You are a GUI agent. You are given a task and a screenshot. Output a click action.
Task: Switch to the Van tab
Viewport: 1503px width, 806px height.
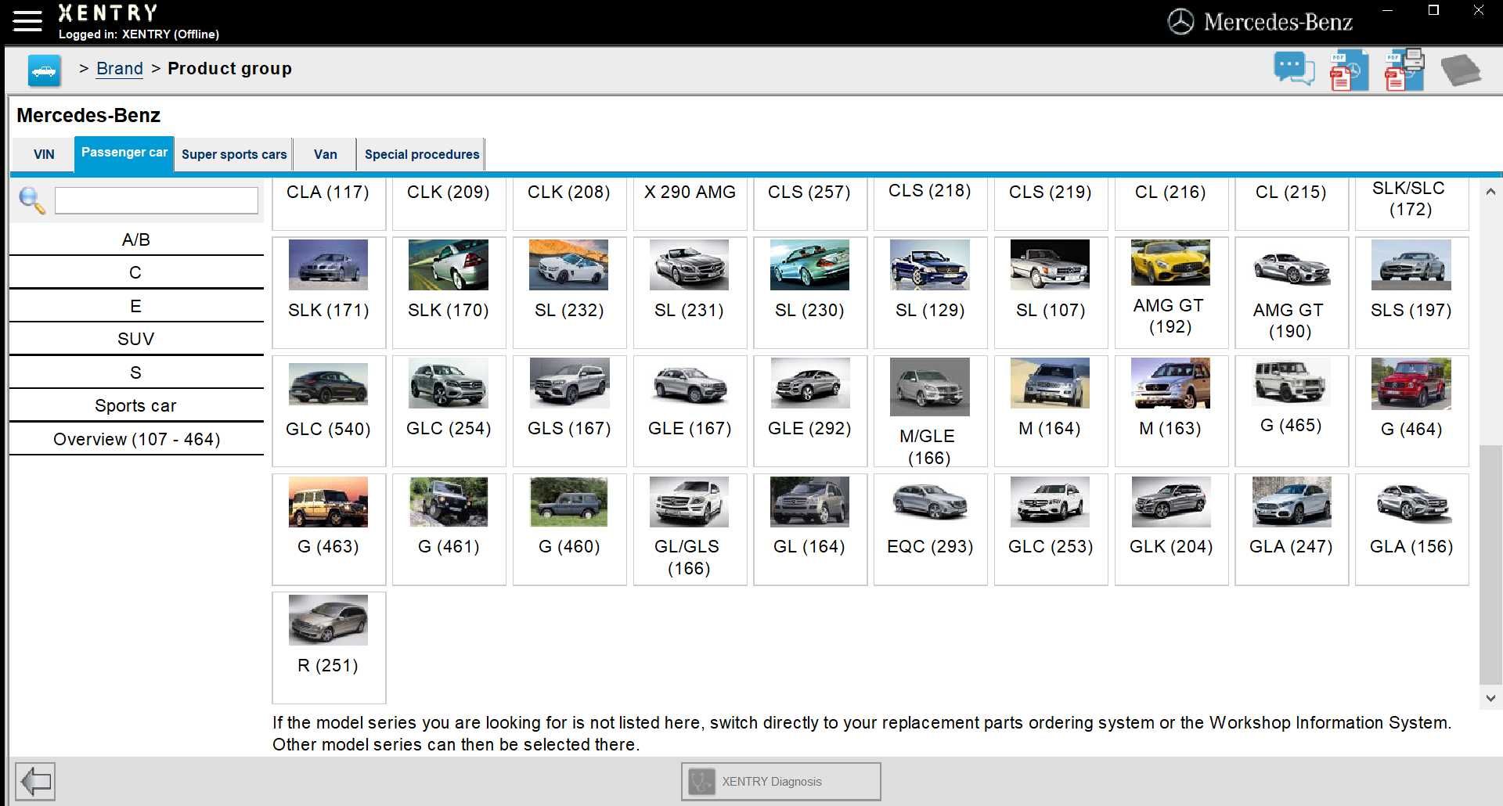[326, 154]
